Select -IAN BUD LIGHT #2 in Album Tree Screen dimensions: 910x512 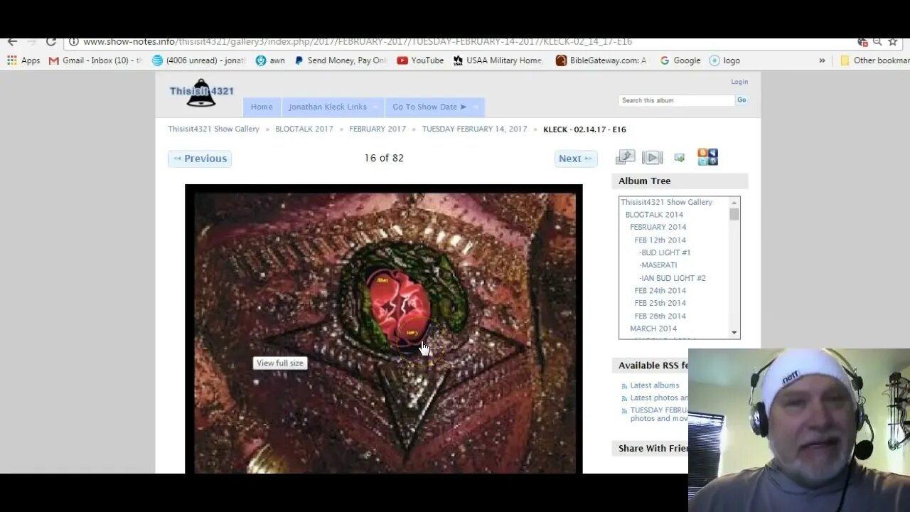click(x=673, y=278)
